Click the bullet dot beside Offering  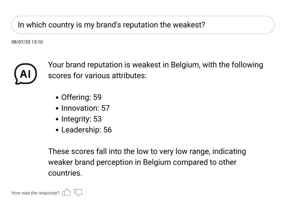[x=57, y=98]
